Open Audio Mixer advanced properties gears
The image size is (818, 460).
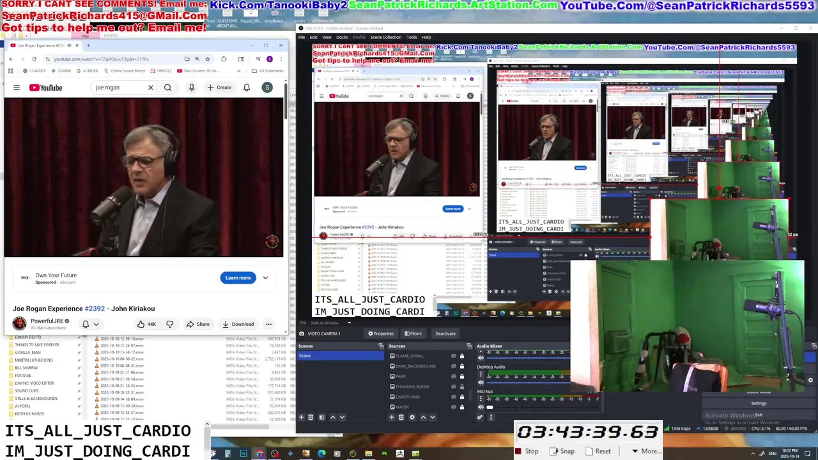point(480,417)
